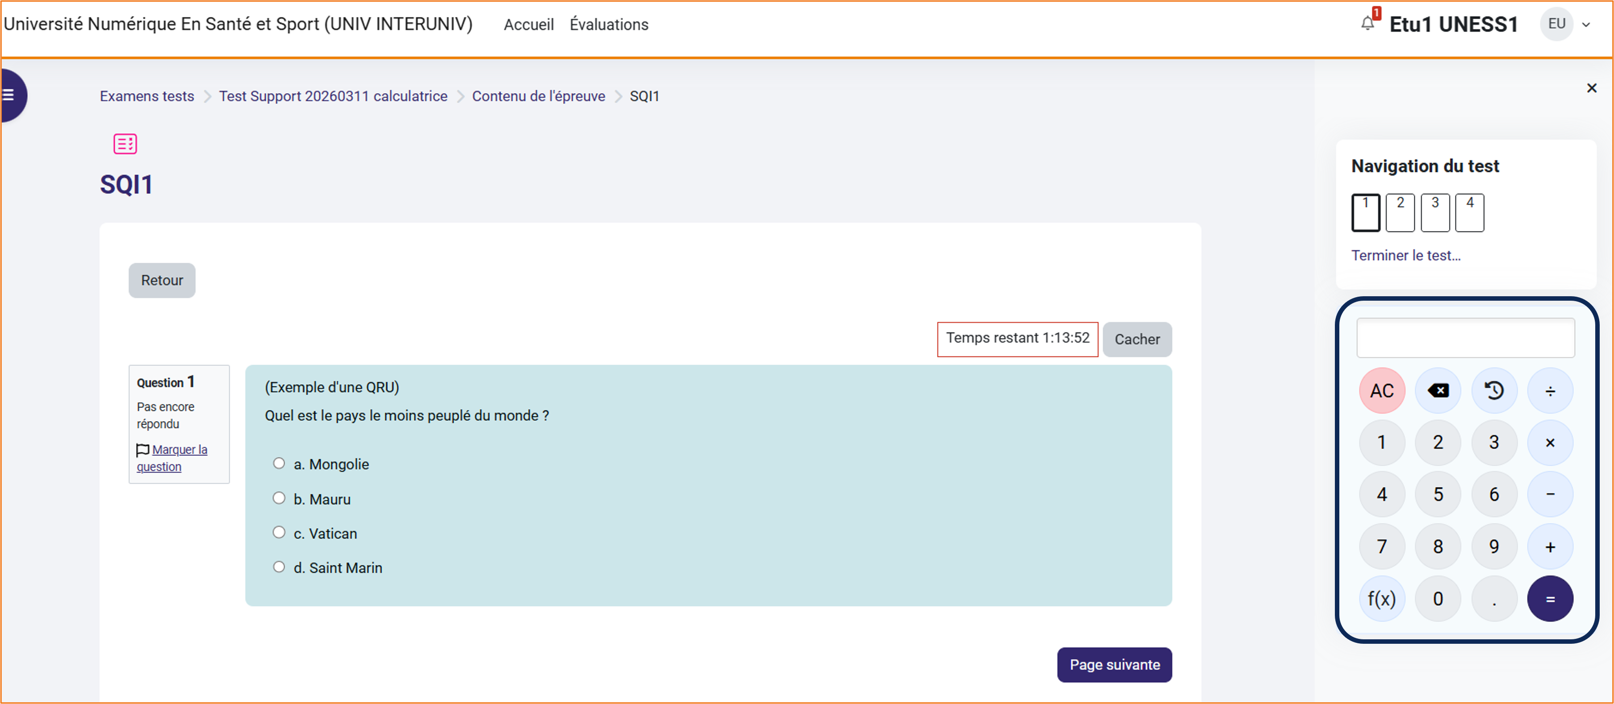Image resolution: width=1614 pixels, height=704 pixels.
Task: Choose answer d. Saint Marin
Action: click(279, 567)
